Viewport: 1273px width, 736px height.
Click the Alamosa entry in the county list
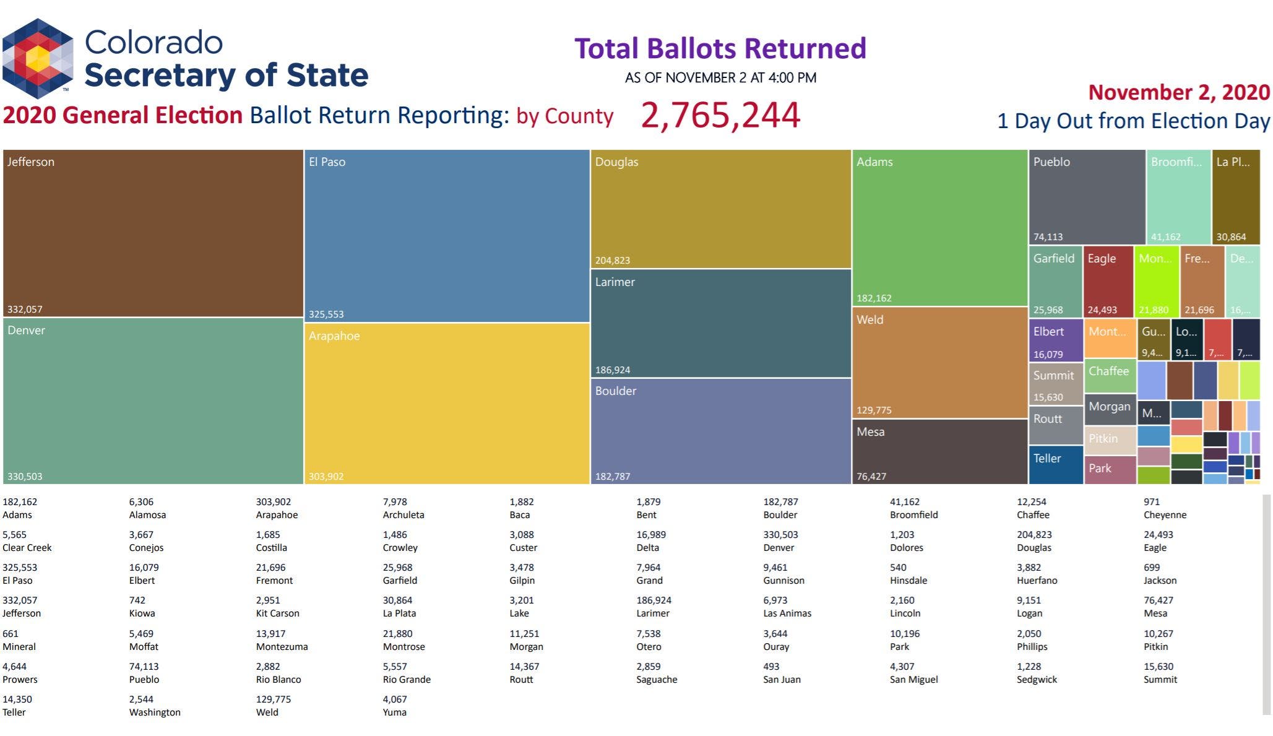click(147, 509)
